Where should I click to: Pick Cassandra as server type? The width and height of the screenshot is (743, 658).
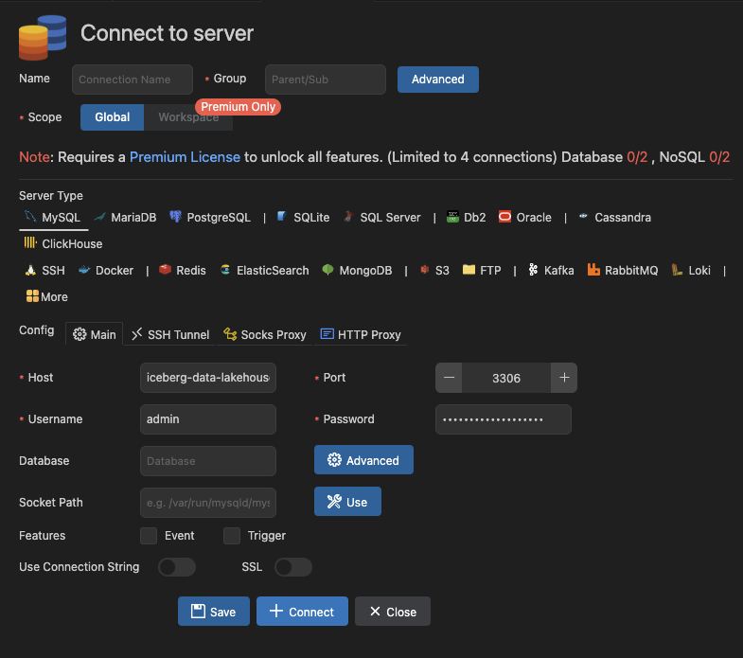[615, 218]
